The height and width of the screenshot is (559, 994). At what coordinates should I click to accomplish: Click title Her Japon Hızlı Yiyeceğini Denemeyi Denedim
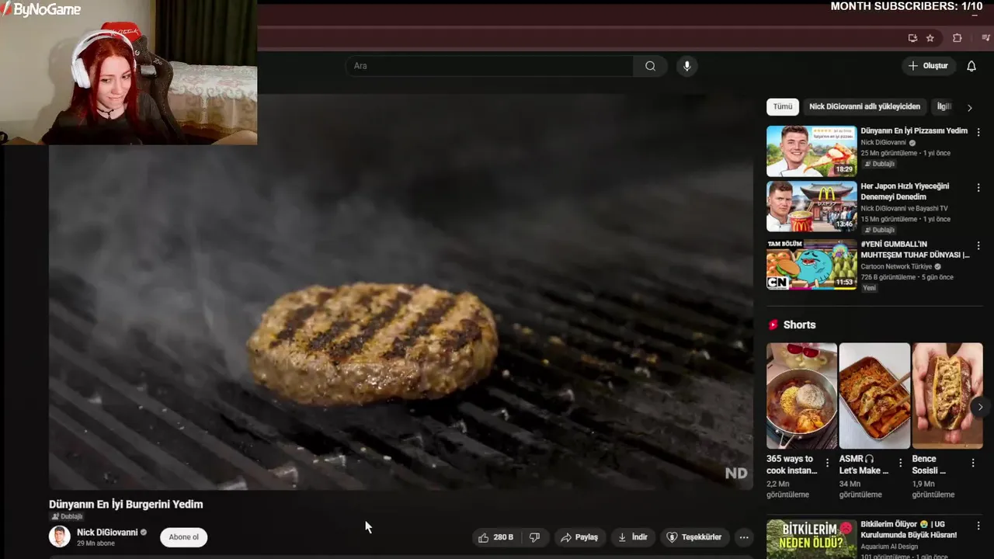(x=905, y=191)
